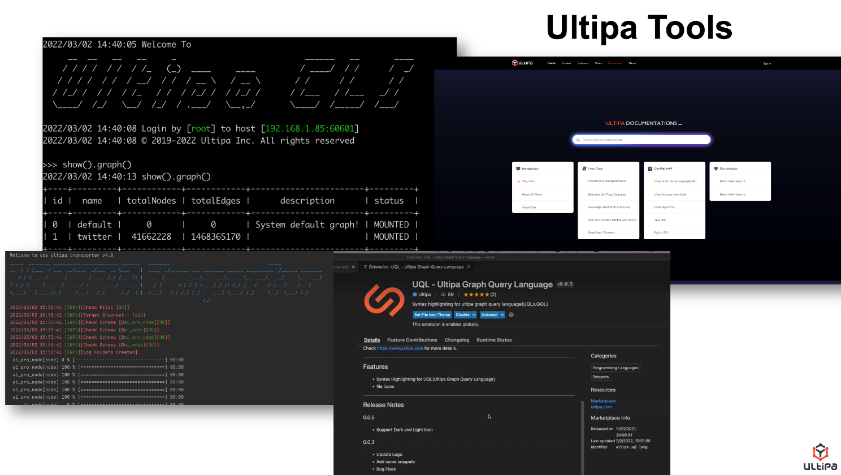Click the Uninstall button
The width and height of the screenshot is (841, 475).
489,315
